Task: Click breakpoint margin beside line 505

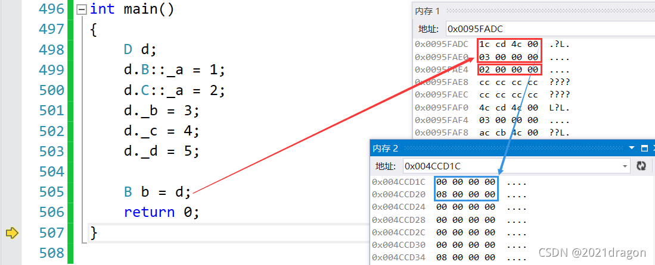Action: pyautogui.click(x=11, y=192)
